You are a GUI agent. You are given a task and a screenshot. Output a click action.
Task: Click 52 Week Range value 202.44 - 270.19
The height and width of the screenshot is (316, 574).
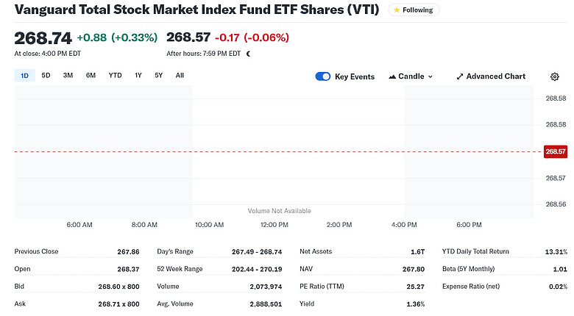(x=257, y=269)
